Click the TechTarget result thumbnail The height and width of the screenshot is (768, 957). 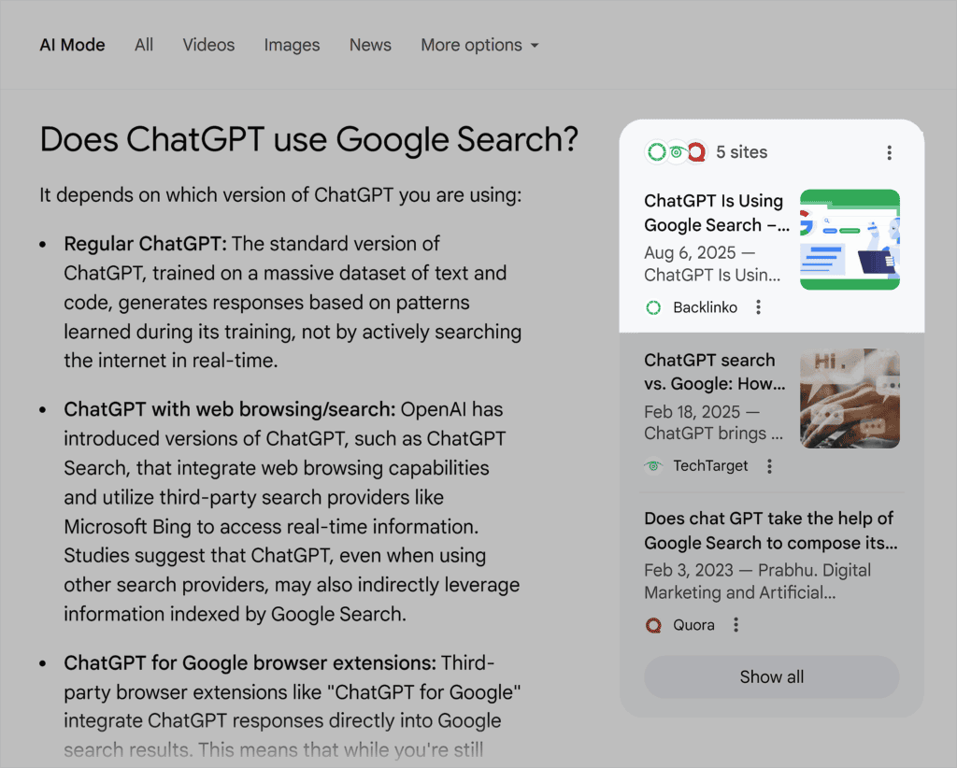click(850, 398)
